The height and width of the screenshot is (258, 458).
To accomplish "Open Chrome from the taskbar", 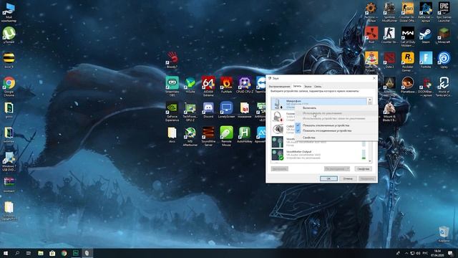I will (64, 253).
